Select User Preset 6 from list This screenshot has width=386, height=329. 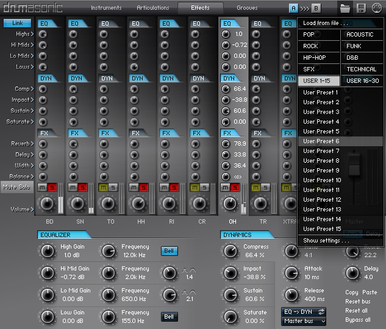click(x=340, y=141)
